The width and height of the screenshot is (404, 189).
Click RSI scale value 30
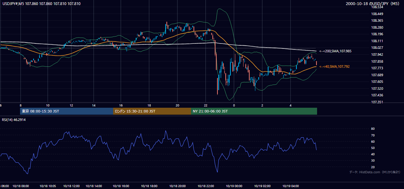[373, 161]
